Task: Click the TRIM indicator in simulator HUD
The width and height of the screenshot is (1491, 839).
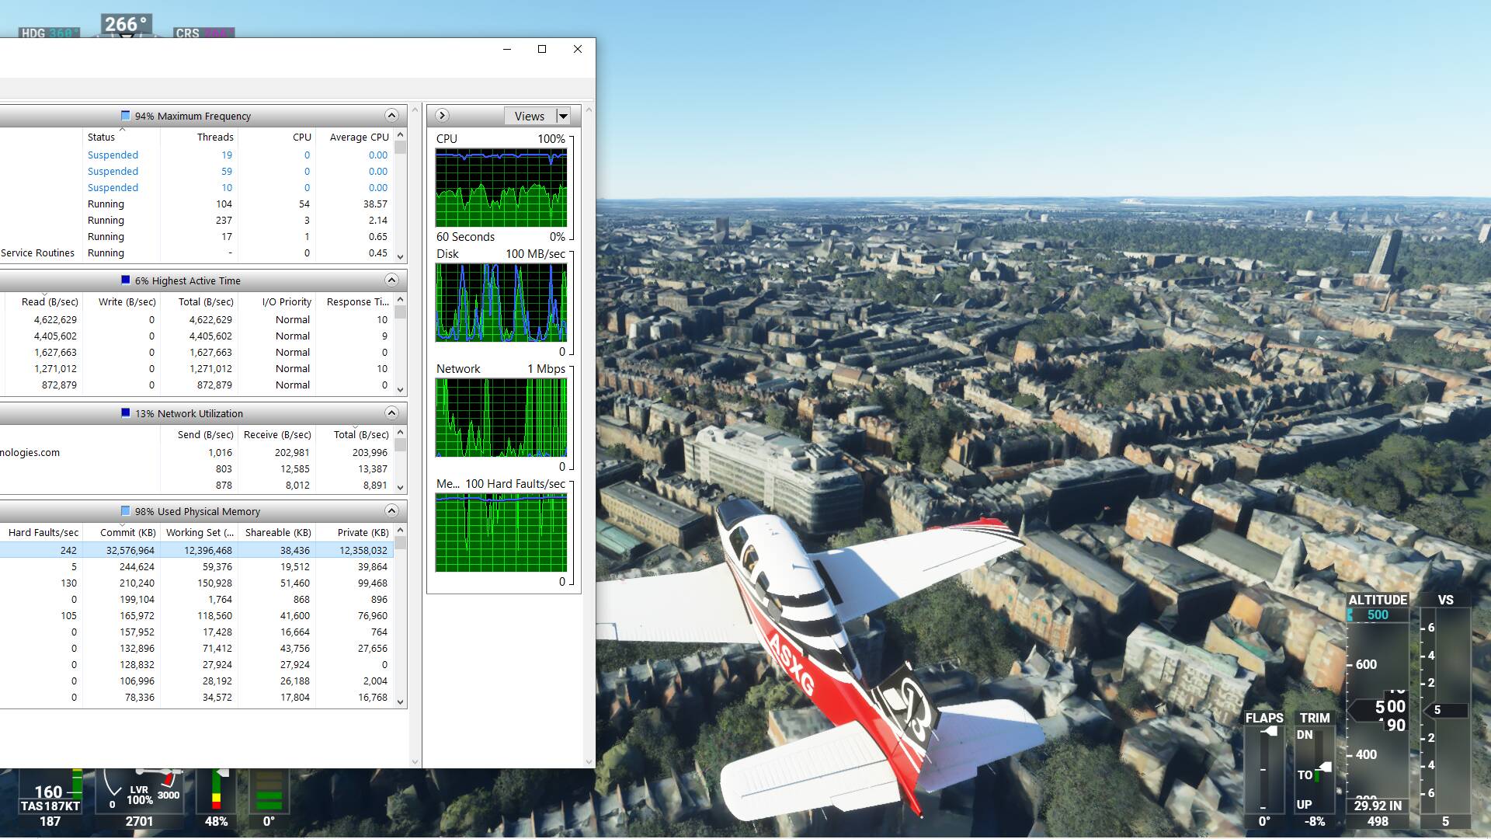Action: (1314, 770)
